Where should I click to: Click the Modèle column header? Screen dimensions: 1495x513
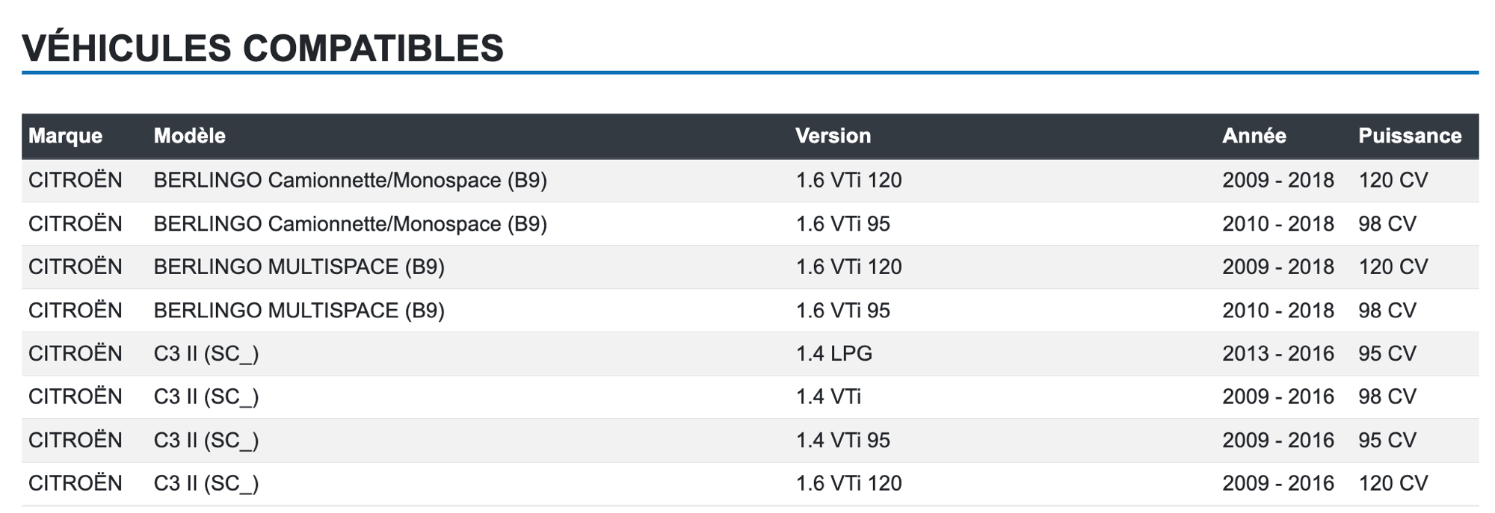click(x=189, y=136)
